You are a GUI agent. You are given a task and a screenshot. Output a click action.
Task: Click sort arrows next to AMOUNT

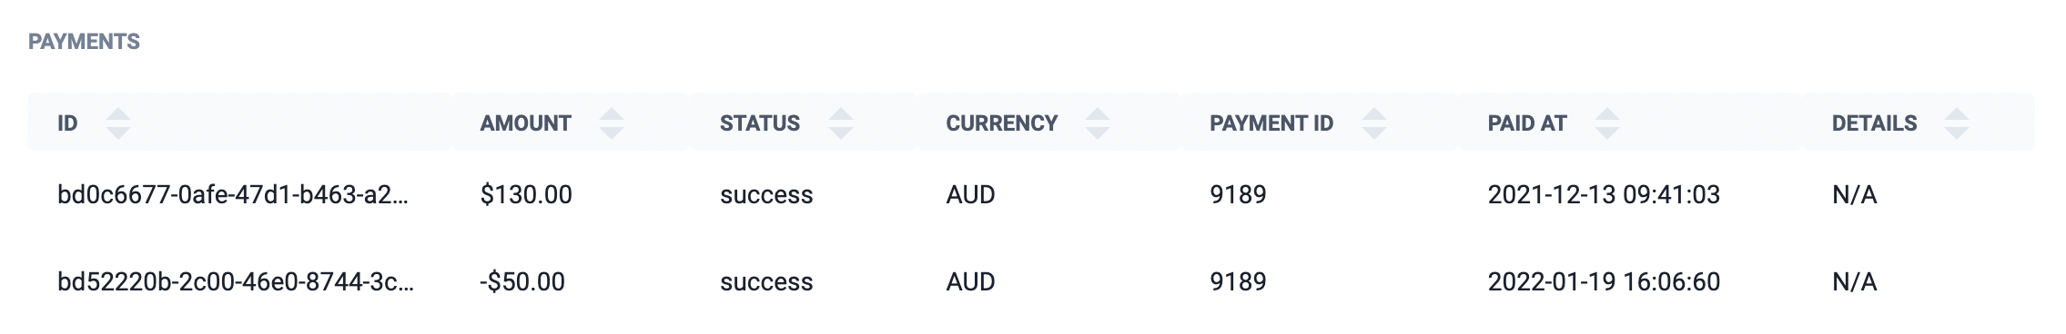click(x=613, y=123)
